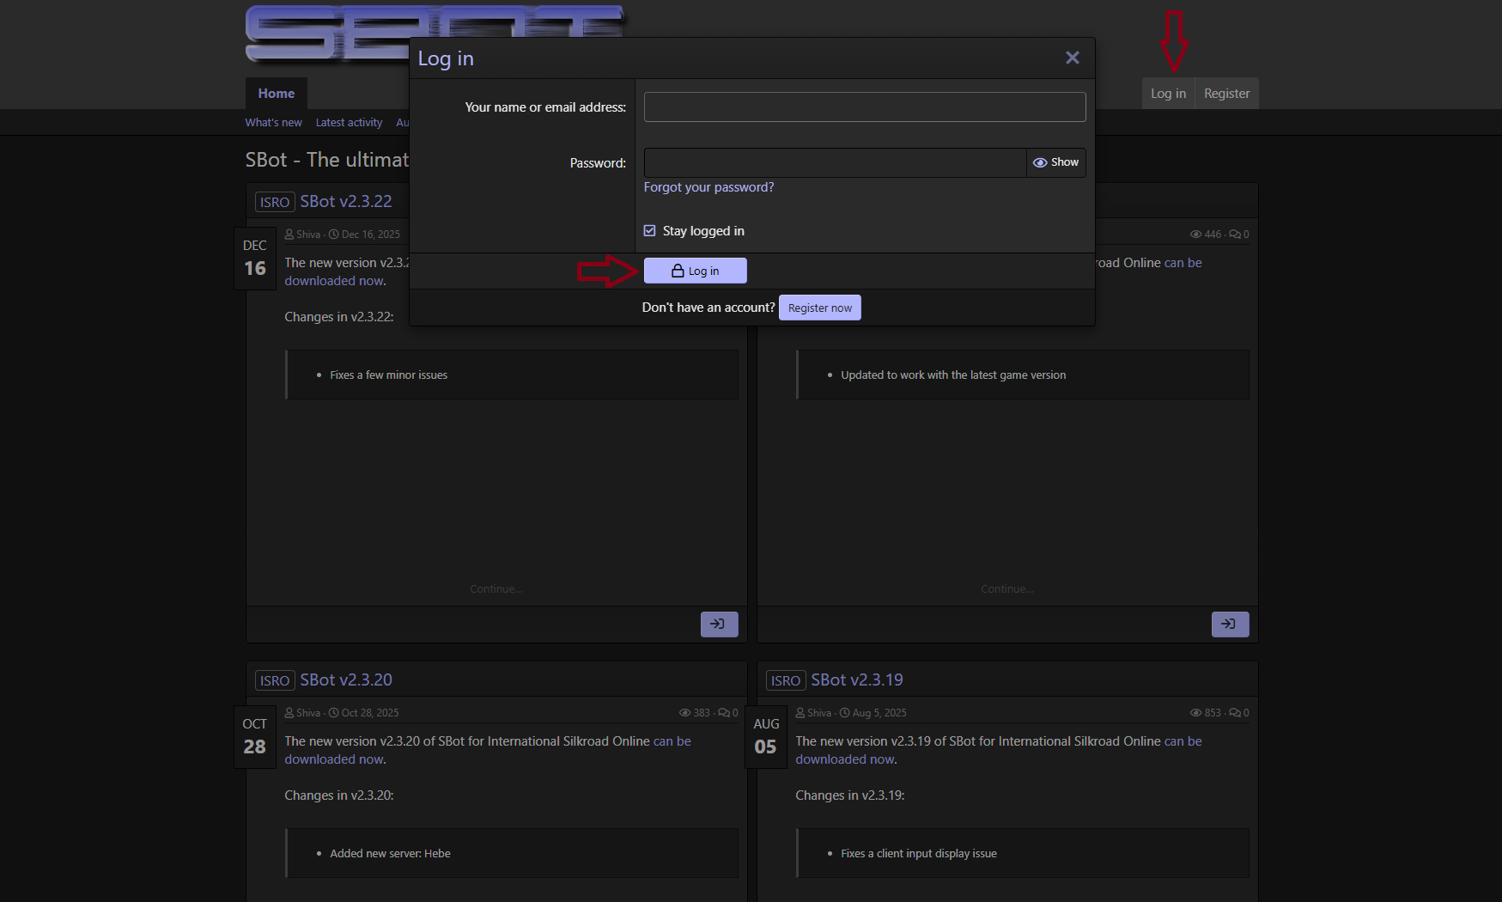Open the Home tab
The width and height of the screenshot is (1502, 902).
(x=276, y=94)
